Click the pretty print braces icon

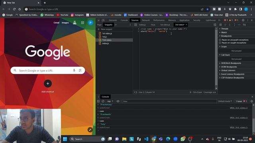point(135,92)
